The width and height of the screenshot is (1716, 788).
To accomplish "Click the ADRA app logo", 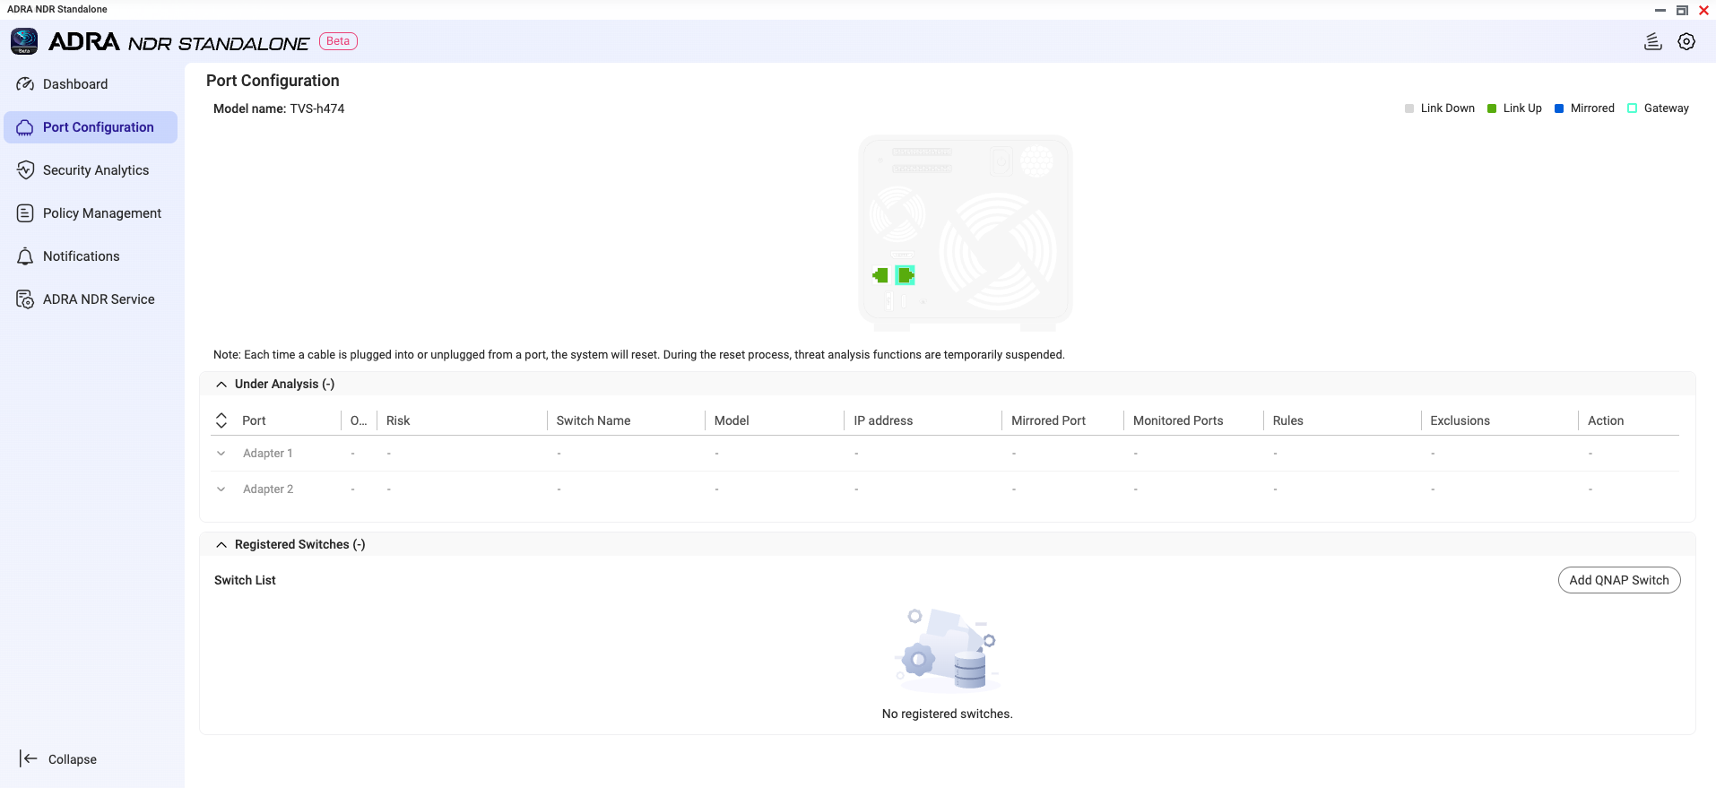I will 24,41.
